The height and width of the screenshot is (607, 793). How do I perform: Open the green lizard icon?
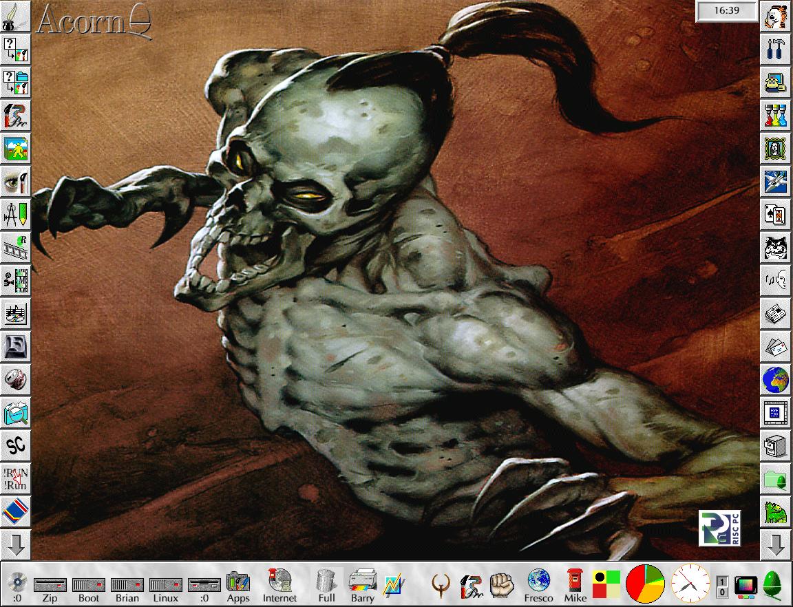(x=775, y=511)
